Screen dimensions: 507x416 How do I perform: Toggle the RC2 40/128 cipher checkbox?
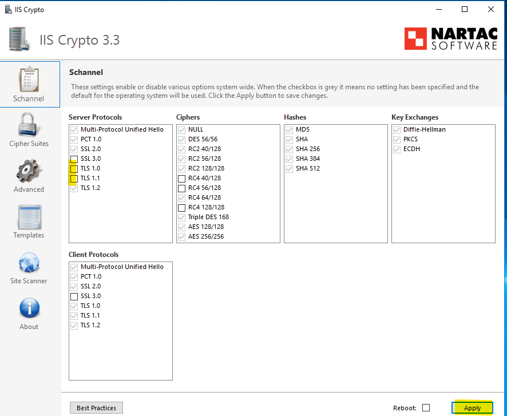coord(182,149)
